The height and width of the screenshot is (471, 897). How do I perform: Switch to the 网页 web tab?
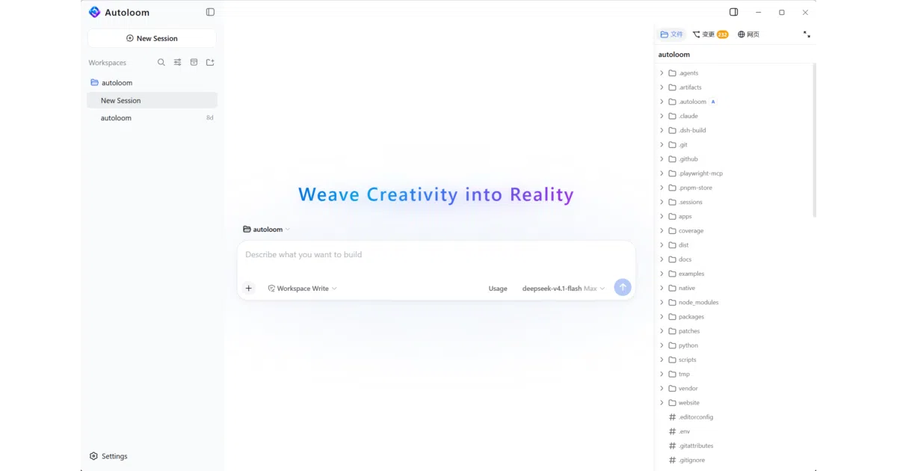748,34
